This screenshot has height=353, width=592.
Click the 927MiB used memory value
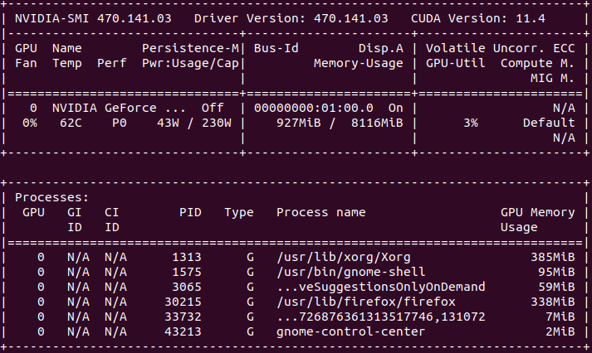point(299,123)
